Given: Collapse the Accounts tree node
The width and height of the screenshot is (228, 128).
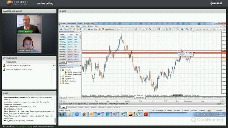Looking at the screenshot, I should click(x=61, y=70).
